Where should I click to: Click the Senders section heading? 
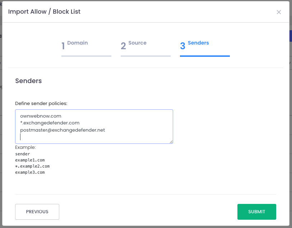[28, 81]
